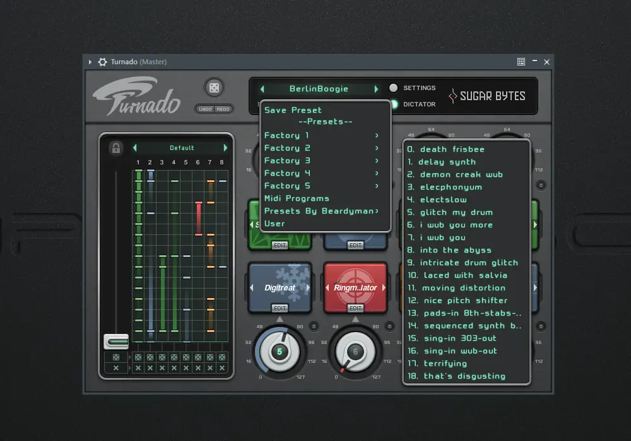Open Presets By Beardyman submenu

325,211
